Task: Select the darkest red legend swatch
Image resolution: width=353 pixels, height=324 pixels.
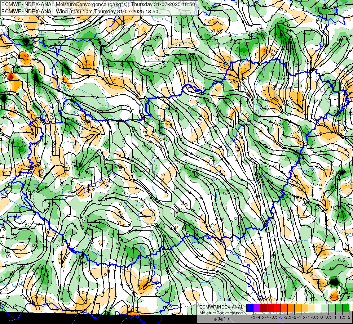Action: tap(264, 308)
